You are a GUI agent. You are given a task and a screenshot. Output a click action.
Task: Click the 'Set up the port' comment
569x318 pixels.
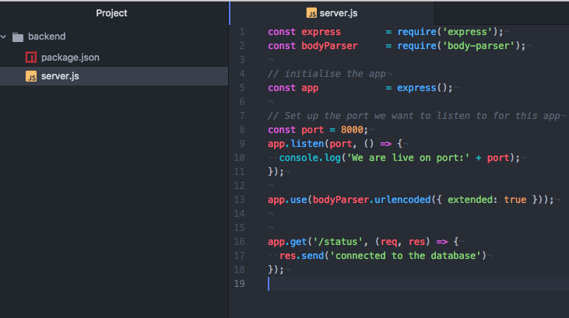point(414,116)
